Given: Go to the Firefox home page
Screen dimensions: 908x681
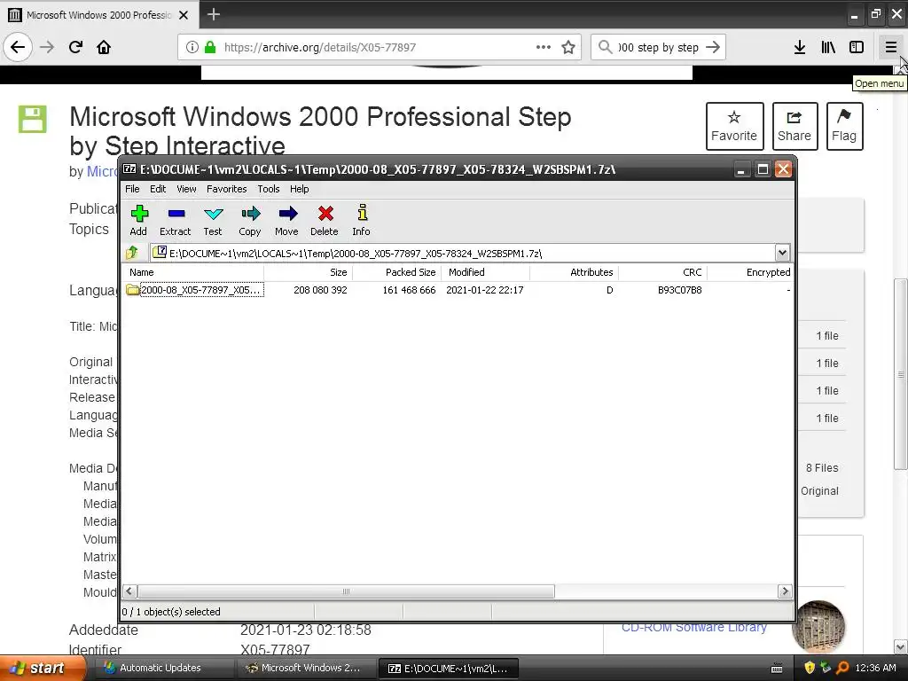Looking at the screenshot, I should tap(104, 47).
